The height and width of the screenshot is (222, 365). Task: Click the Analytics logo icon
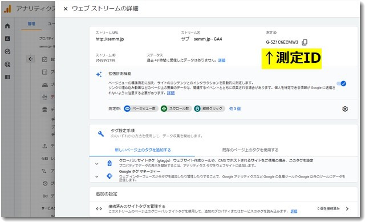(7, 9)
